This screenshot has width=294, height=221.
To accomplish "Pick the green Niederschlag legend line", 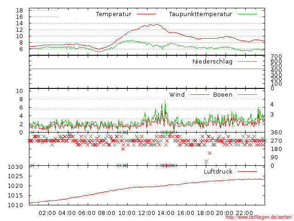I will 247,61.
